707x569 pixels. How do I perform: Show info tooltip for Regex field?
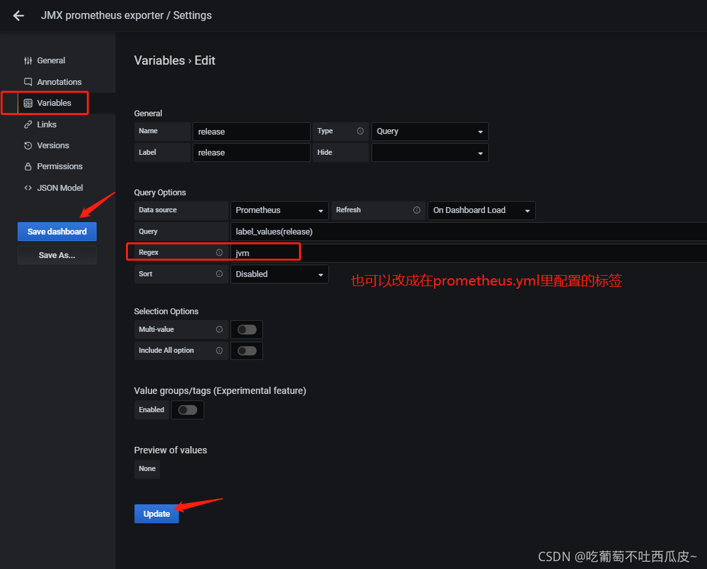(219, 252)
